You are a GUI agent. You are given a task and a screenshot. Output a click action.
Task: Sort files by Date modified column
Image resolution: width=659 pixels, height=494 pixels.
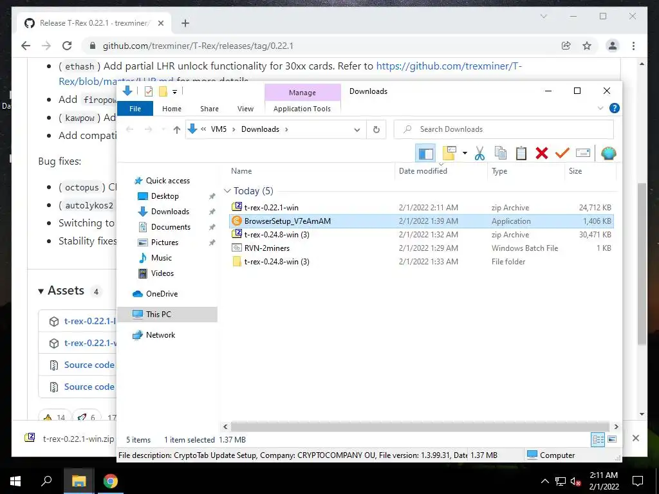[x=423, y=171]
